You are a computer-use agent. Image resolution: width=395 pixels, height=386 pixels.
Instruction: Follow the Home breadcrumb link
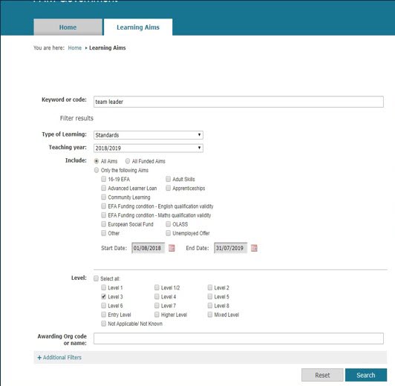[75, 48]
